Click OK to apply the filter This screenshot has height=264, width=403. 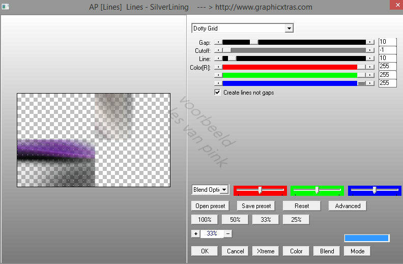(x=205, y=251)
